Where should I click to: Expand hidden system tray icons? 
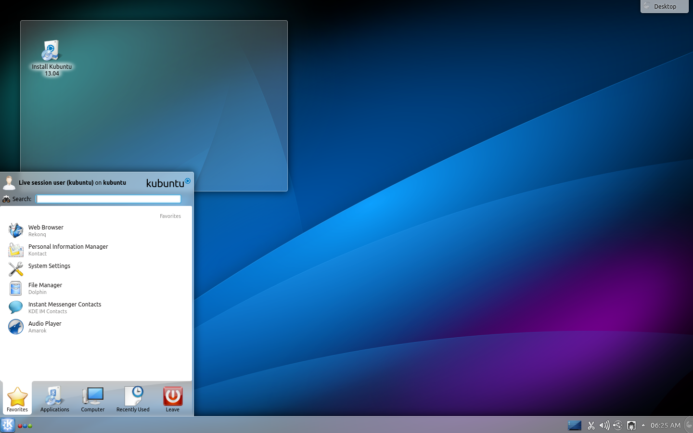click(644, 425)
